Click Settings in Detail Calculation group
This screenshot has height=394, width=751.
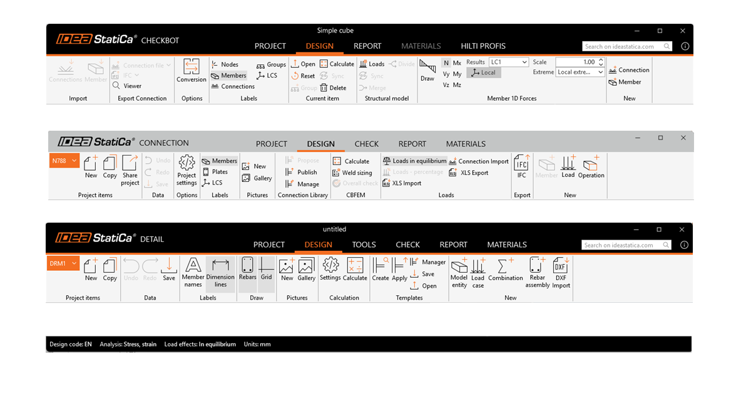(330, 270)
